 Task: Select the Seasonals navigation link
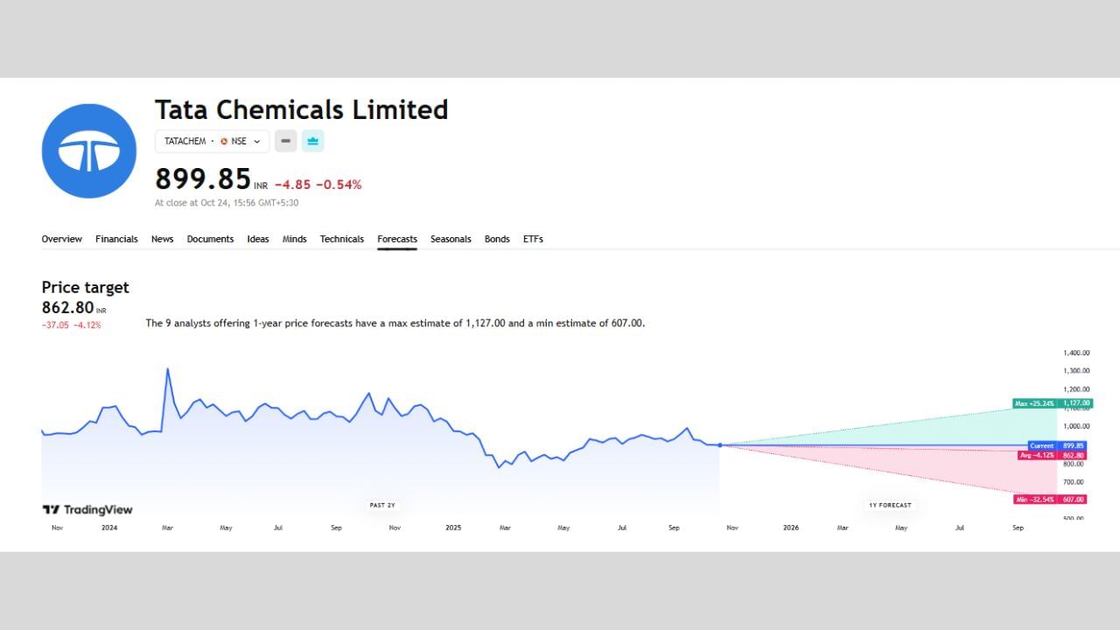point(451,238)
